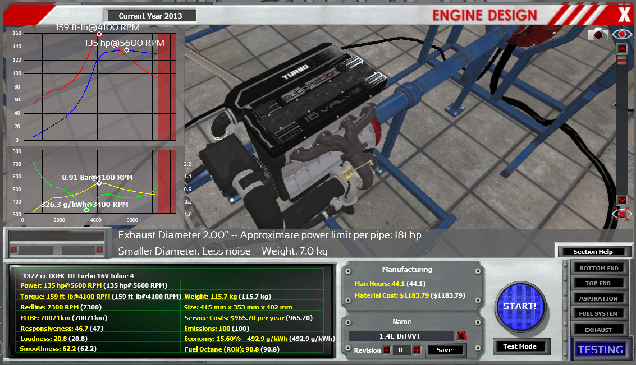
Task: Open the Top End section
Action: [x=598, y=284]
